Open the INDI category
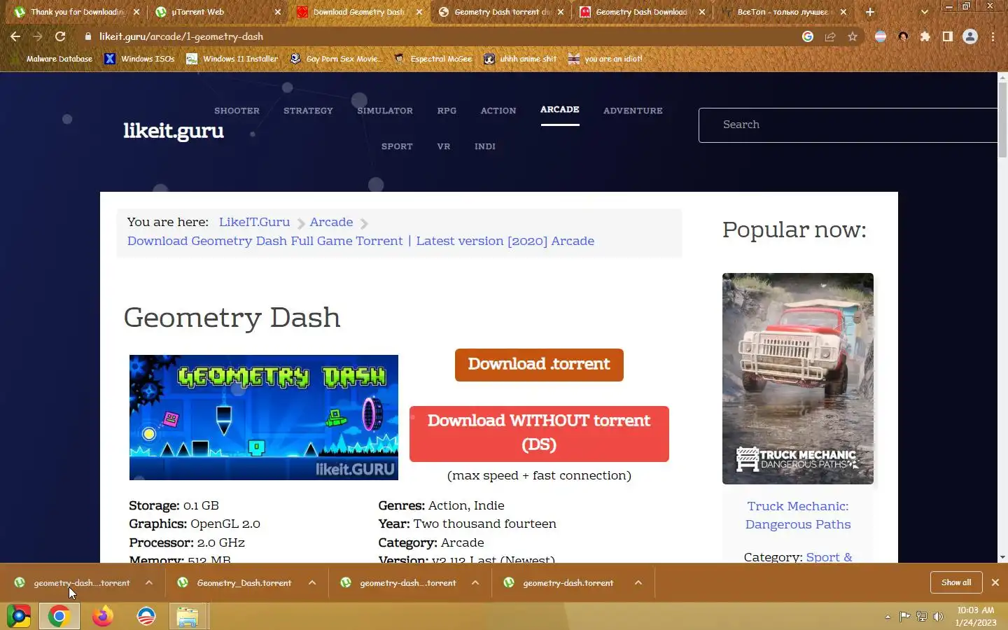1008x630 pixels. [x=485, y=146]
